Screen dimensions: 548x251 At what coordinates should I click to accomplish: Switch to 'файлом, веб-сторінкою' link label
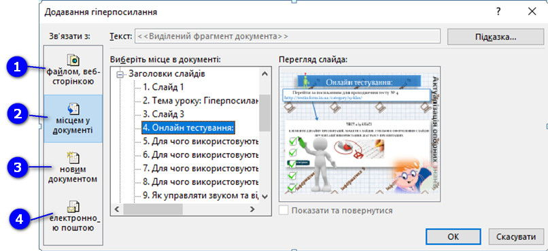coord(73,78)
